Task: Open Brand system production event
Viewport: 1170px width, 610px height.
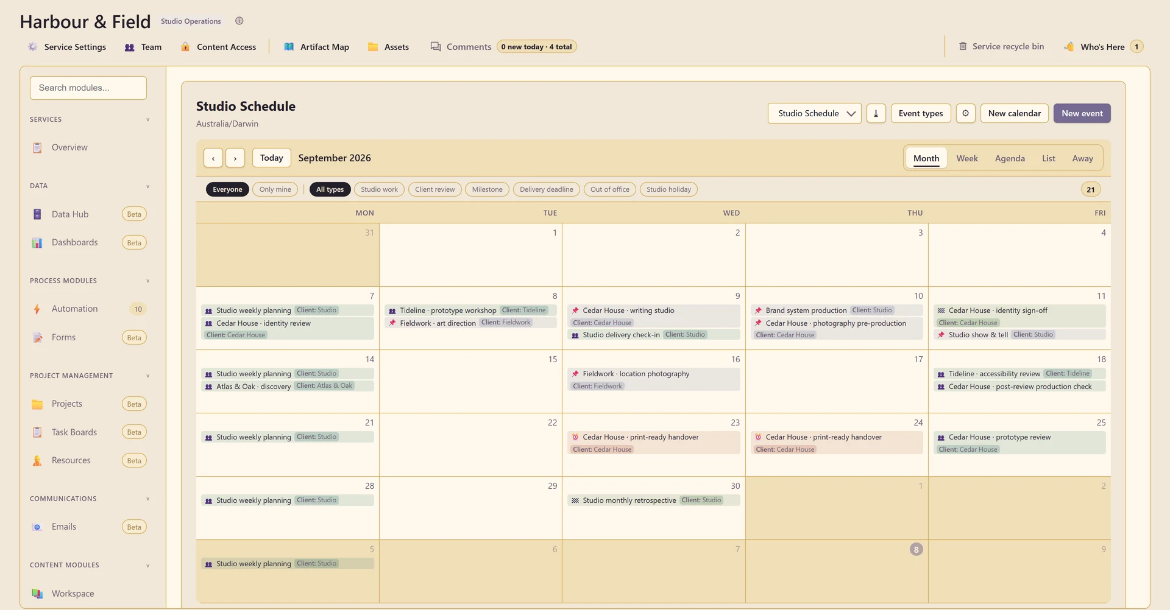Action: (836, 310)
